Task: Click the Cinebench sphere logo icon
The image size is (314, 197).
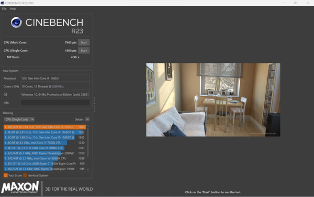Action: click(16, 22)
